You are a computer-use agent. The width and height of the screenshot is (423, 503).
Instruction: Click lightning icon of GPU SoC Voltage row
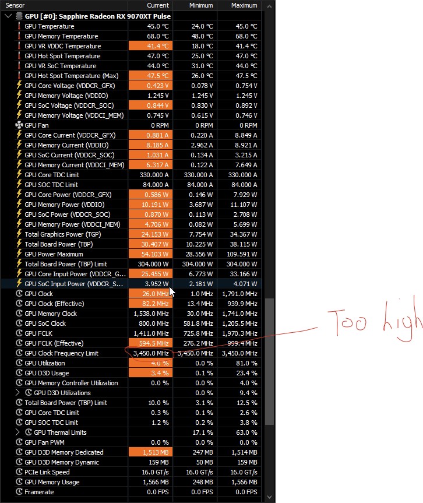[19, 105]
